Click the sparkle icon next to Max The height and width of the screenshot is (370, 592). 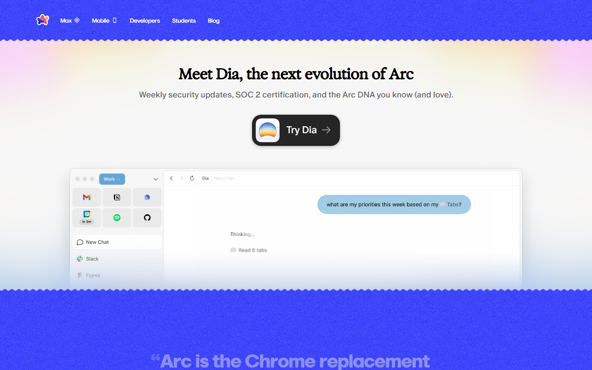click(77, 20)
